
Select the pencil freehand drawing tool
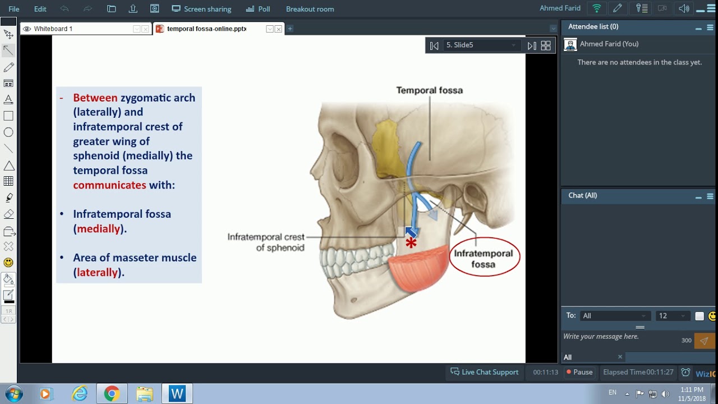pyautogui.click(x=8, y=67)
